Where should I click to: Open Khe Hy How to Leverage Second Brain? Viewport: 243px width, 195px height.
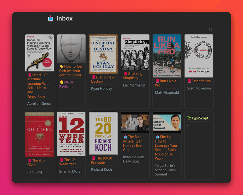pos(166,147)
